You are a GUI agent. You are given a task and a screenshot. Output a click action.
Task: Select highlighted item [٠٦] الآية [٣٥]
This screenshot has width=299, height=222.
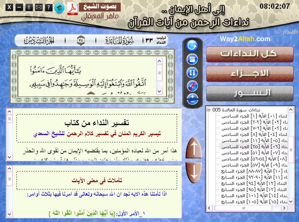click(x=254, y=147)
